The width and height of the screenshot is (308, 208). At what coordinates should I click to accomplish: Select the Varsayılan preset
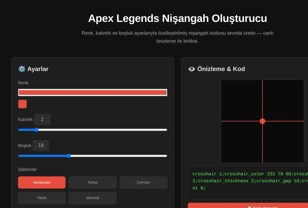42,182
